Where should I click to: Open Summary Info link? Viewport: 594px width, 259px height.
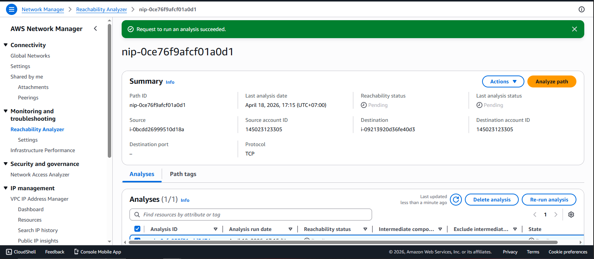[x=170, y=82]
